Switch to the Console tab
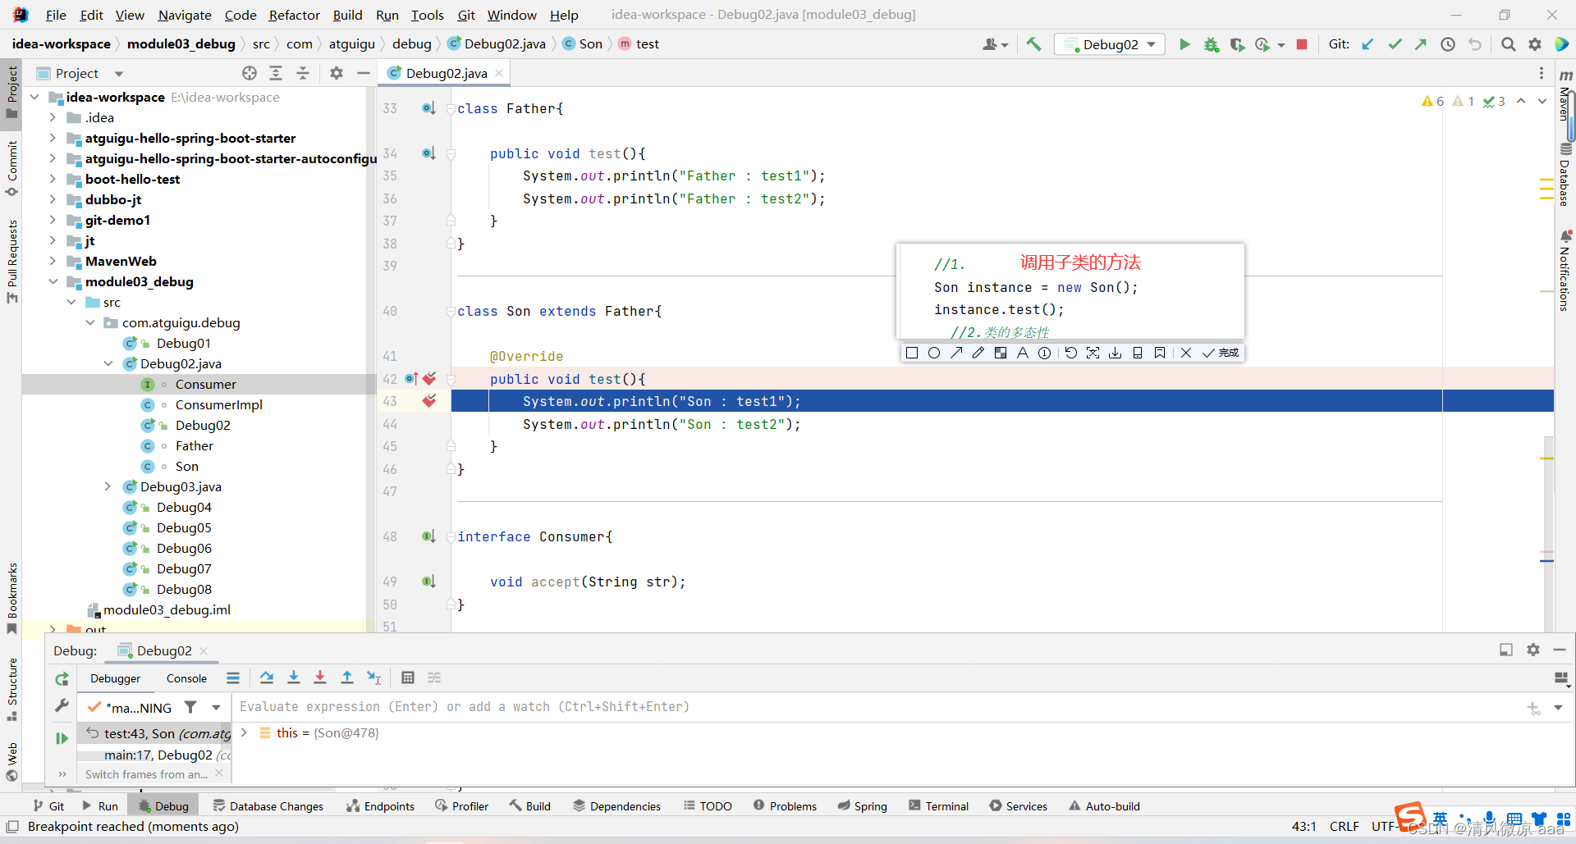The width and height of the screenshot is (1576, 844). (x=186, y=678)
